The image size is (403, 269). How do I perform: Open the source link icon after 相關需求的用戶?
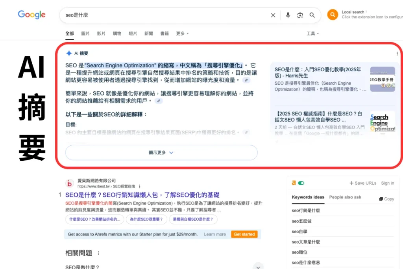tap(159, 101)
